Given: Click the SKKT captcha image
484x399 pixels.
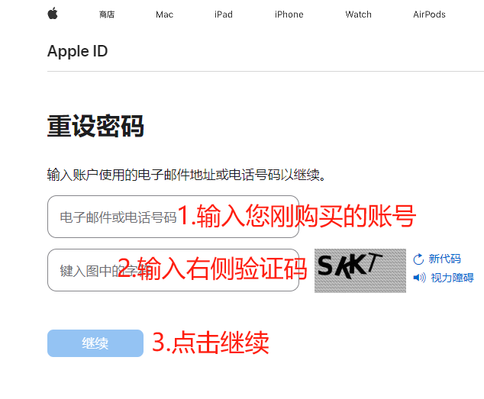Looking at the screenshot, I should coord(360,271).
